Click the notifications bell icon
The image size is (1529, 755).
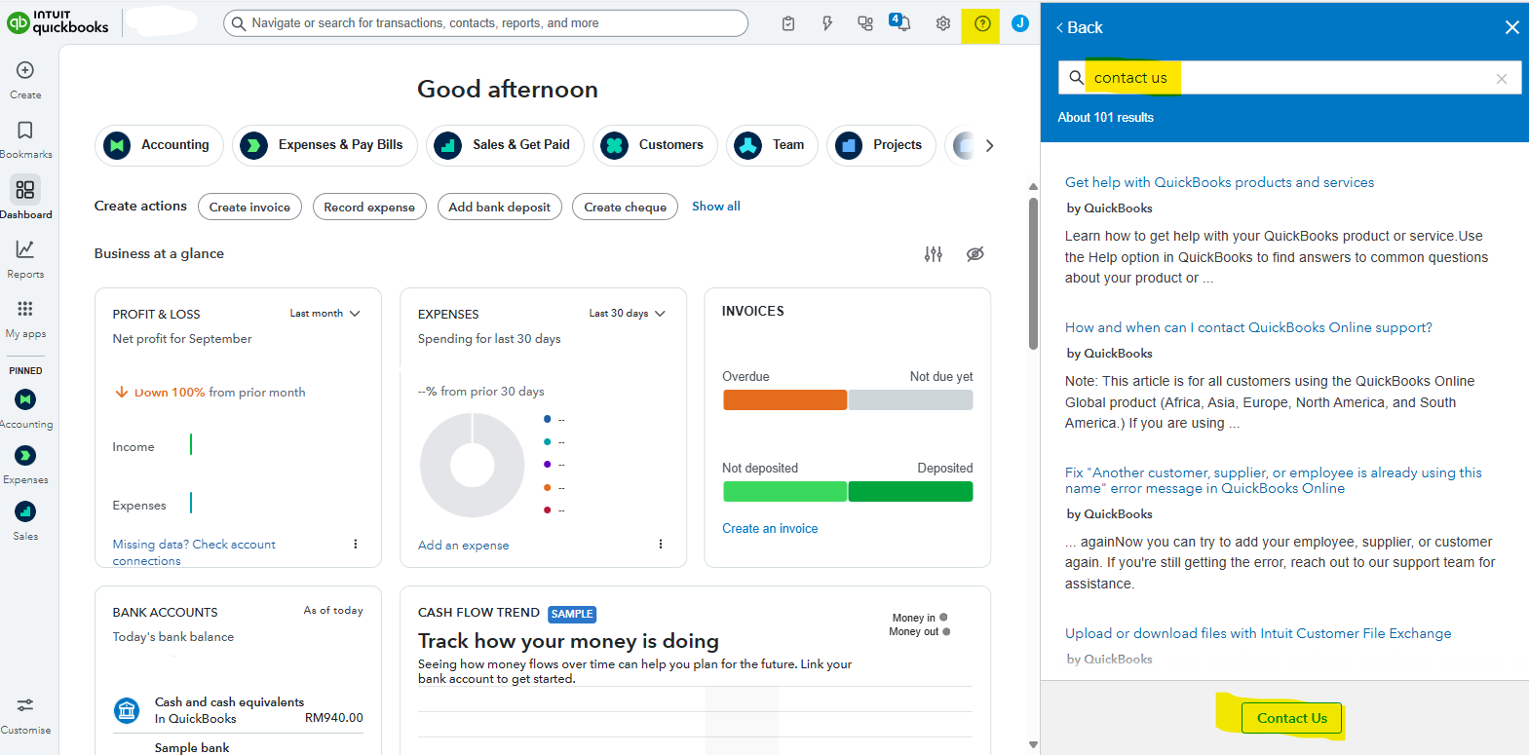900,23
